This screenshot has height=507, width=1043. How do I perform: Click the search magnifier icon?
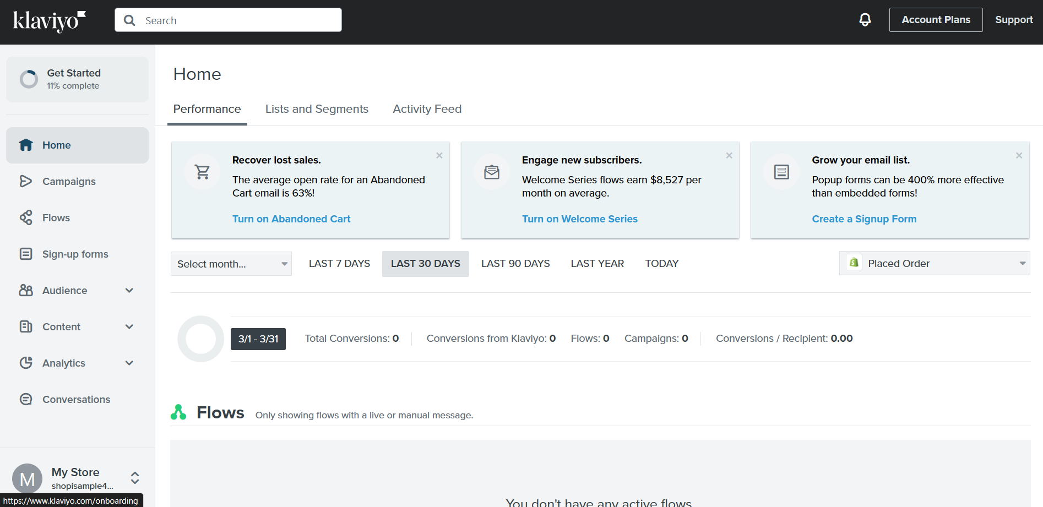129,20
